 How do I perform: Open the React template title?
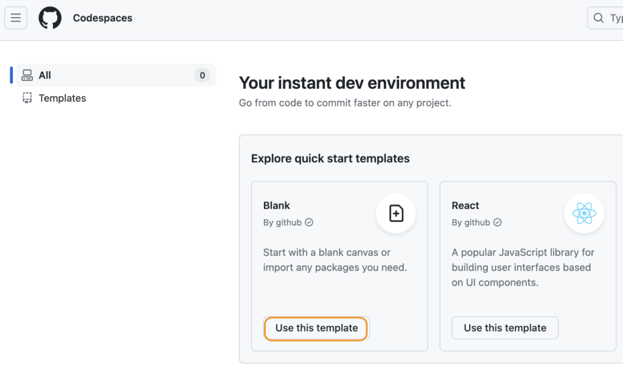pyautogui.click(x=465, y=206)
